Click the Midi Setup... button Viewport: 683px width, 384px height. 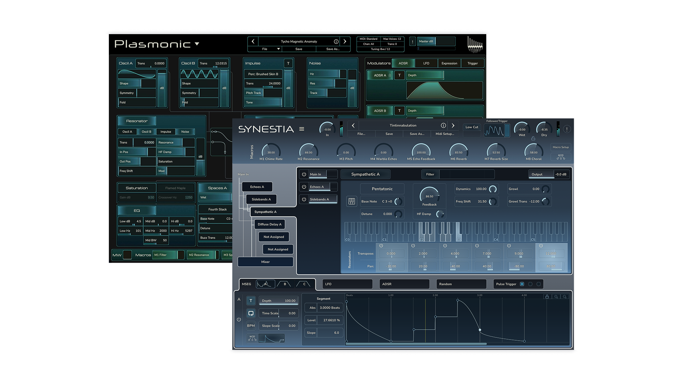tap(445, 134)
